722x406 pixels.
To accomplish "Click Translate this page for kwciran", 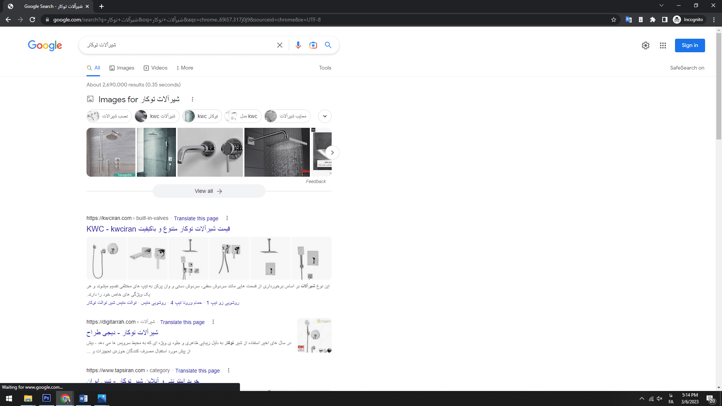I will point(196,218).
